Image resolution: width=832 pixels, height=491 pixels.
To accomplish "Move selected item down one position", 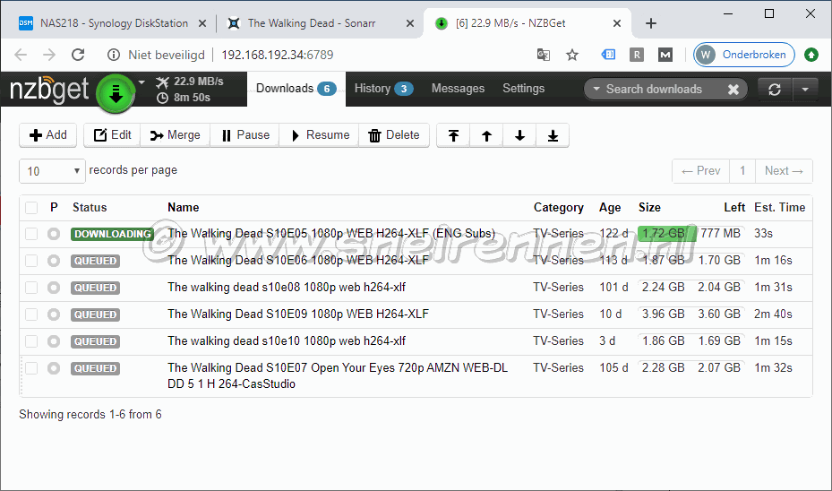I will coord(519,135).
